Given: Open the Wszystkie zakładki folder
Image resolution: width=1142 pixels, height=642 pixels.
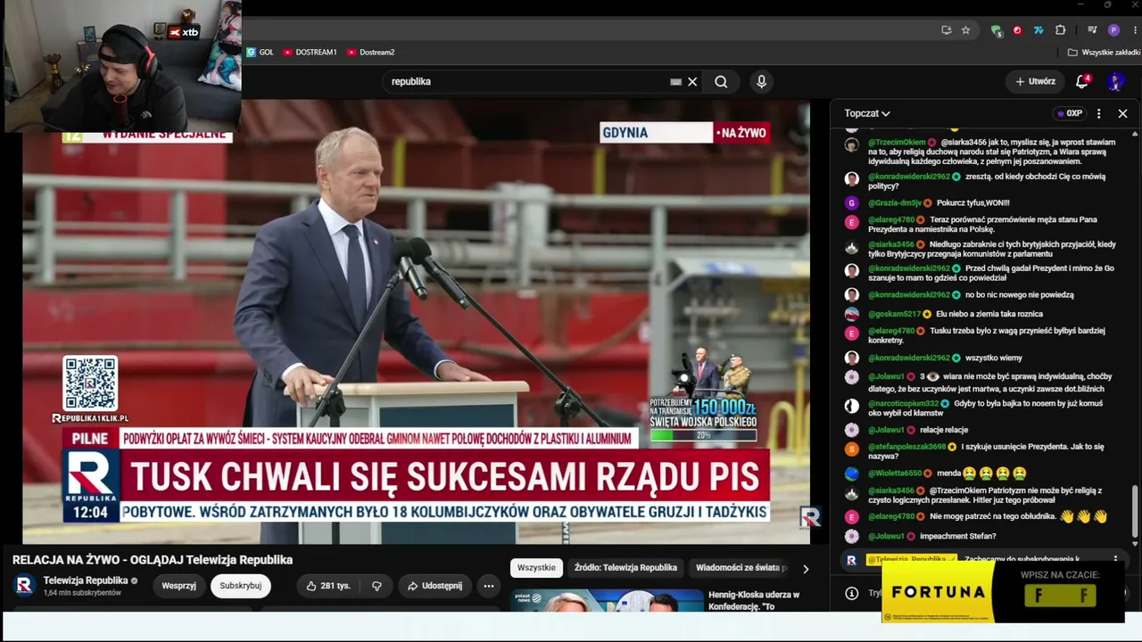Looking at the screenshot, I should click(1104, 53).
